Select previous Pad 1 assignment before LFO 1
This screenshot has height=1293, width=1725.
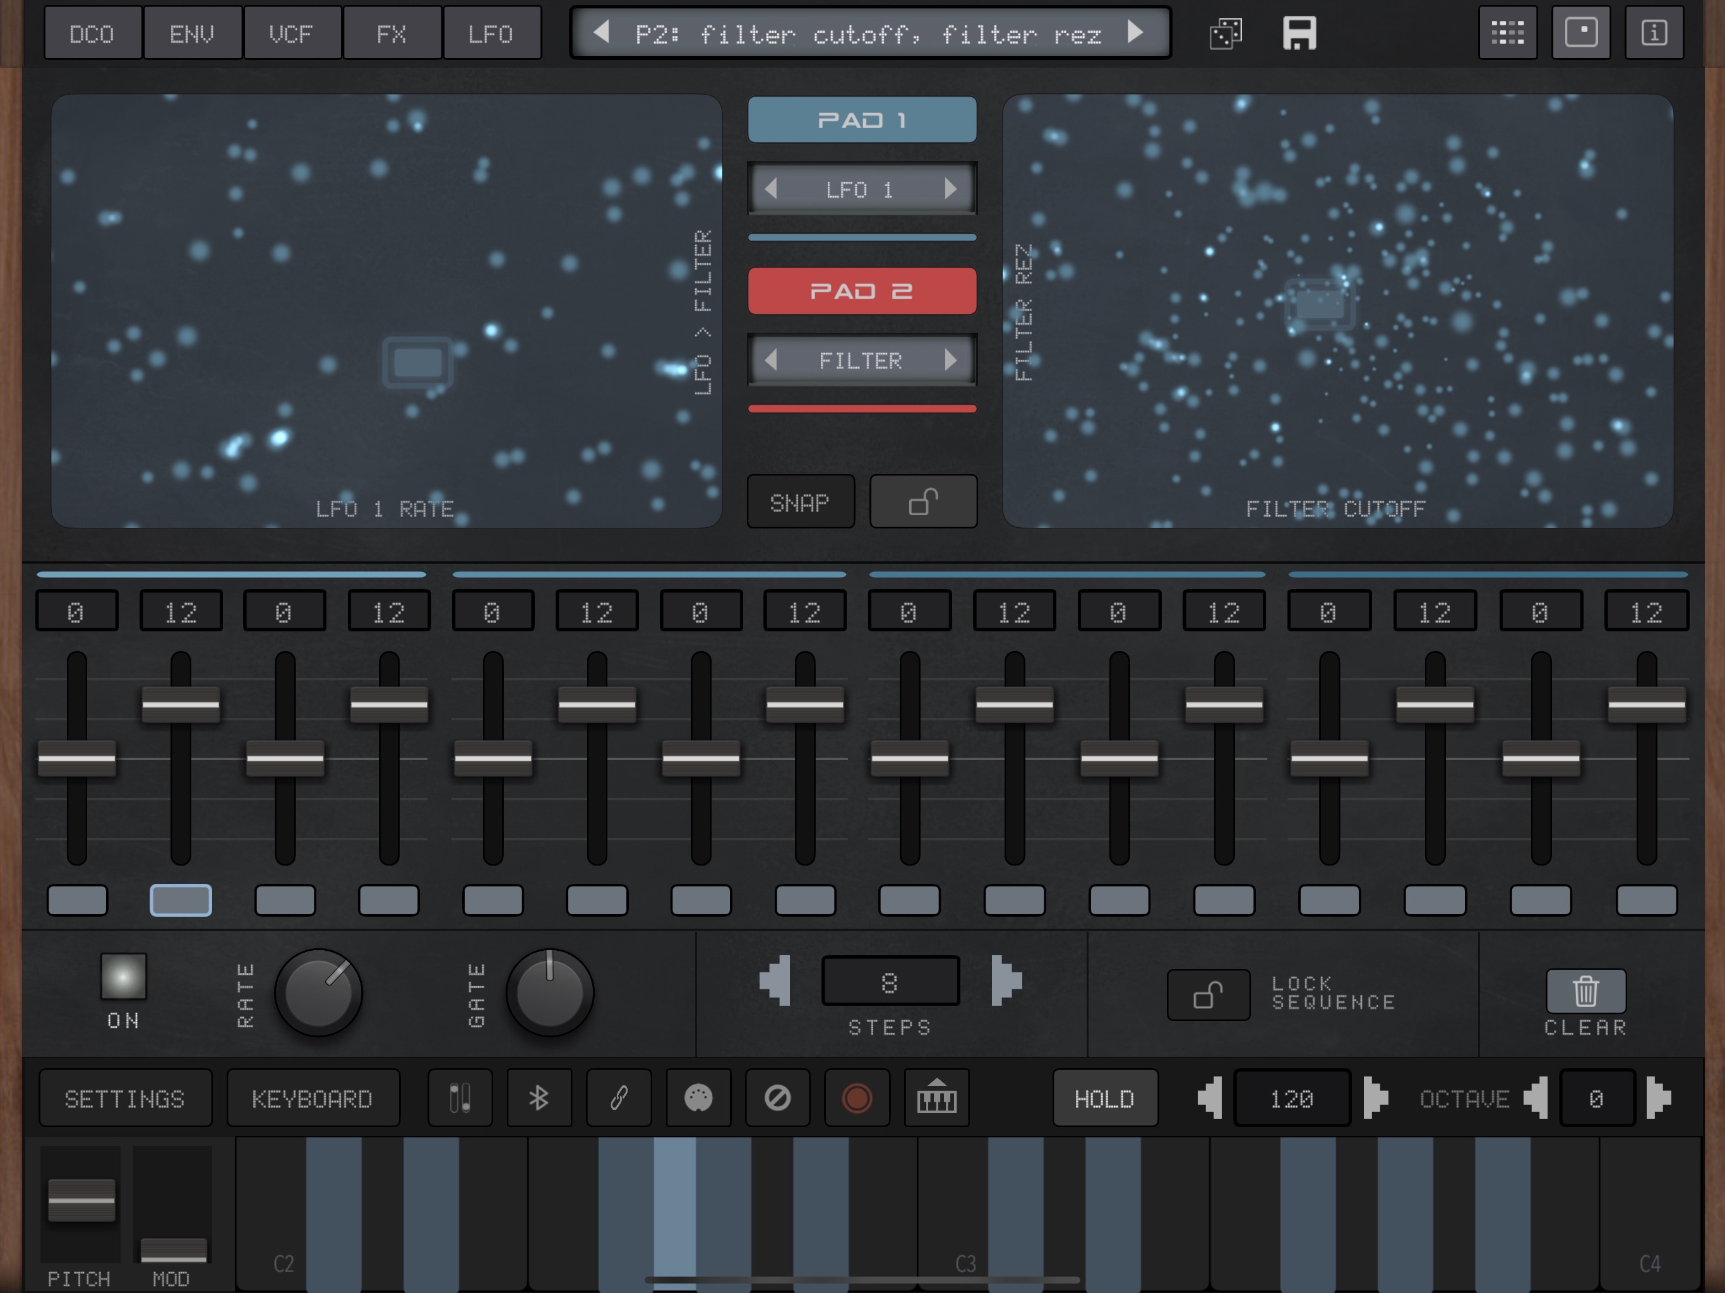(770, 189)
